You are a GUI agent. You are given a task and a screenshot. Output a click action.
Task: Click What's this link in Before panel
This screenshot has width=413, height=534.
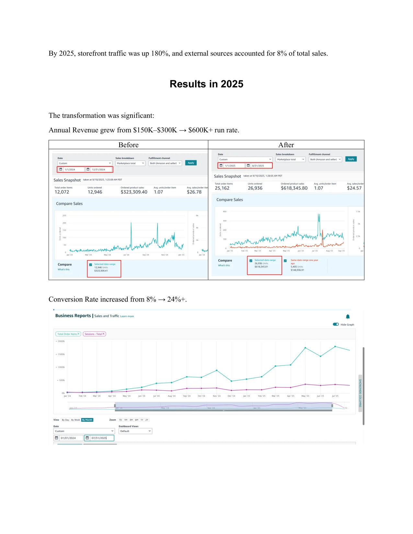coord(63,269)
